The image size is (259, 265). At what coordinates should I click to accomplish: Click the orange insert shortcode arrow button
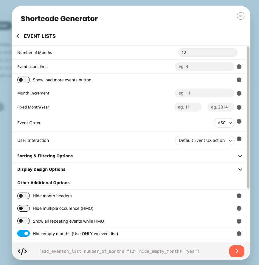coord(237,251)
